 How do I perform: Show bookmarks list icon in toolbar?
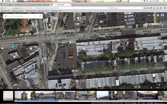[148, 8]
